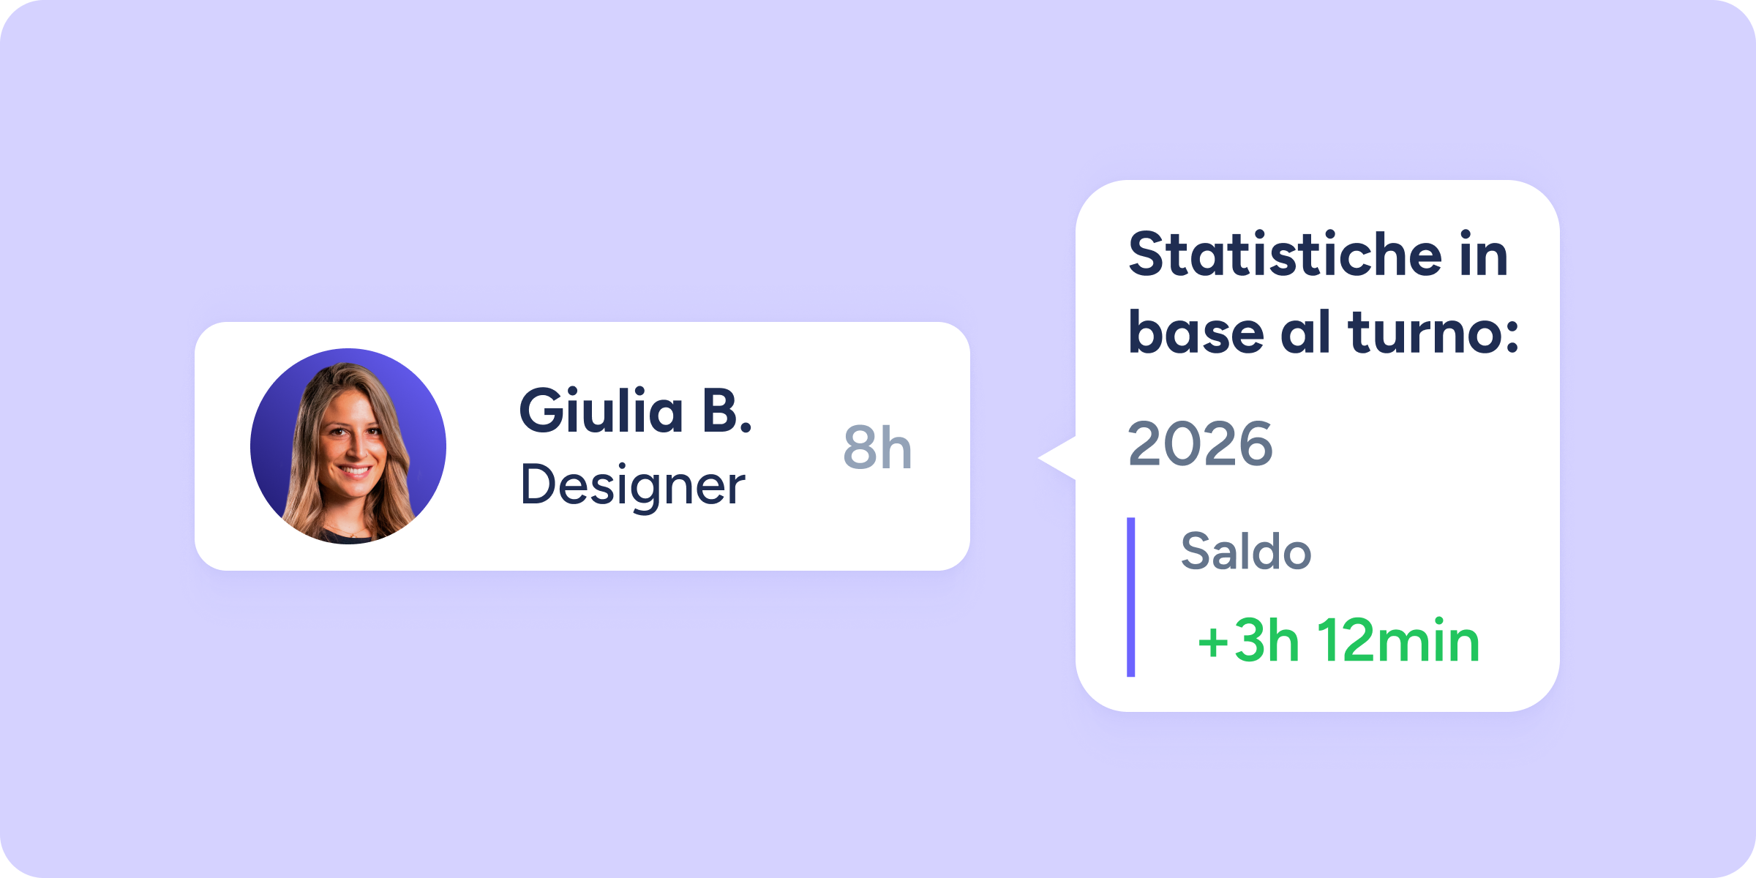The width and height of the screenshot is (1756, 878).
Task: Click the word "al" in the heading
Action: coord(1305,333)
